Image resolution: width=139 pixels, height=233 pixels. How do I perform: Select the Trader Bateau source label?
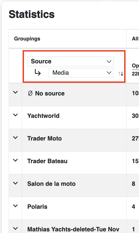point(47,161)
